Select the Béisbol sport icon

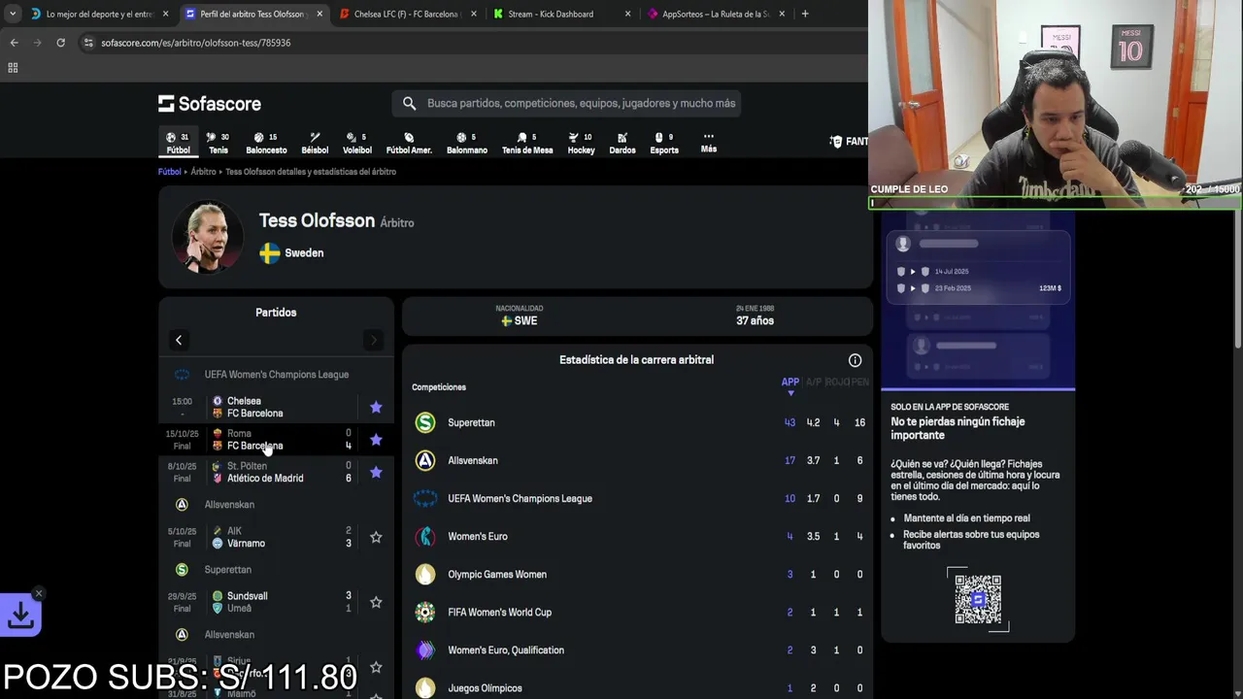(x=315, y=143)
